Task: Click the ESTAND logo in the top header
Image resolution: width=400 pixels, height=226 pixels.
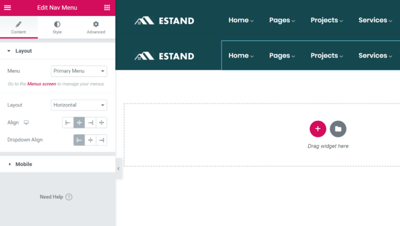Action: [164, 20]
